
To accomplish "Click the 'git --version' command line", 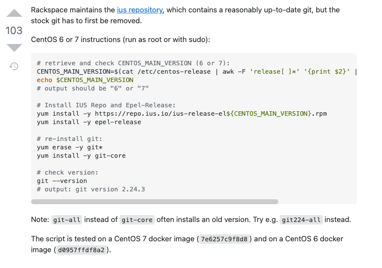I will (62, 181).
